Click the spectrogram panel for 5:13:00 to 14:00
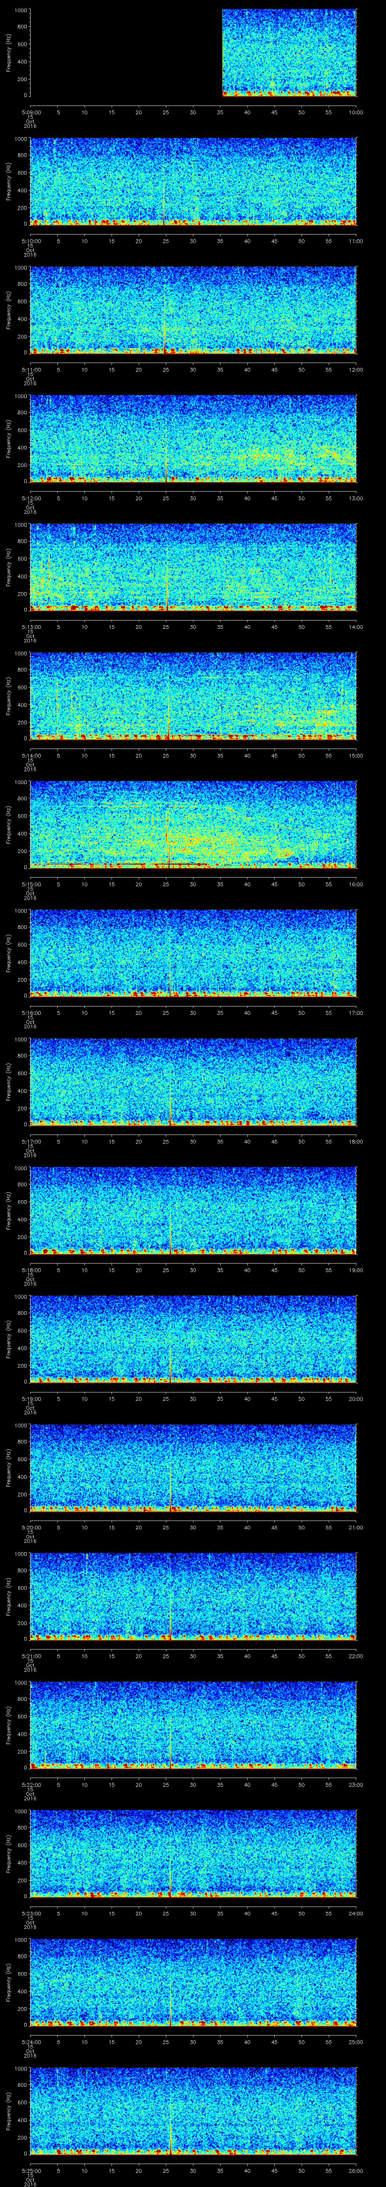The image size is (386, 2187). click(x=193, y=567)
